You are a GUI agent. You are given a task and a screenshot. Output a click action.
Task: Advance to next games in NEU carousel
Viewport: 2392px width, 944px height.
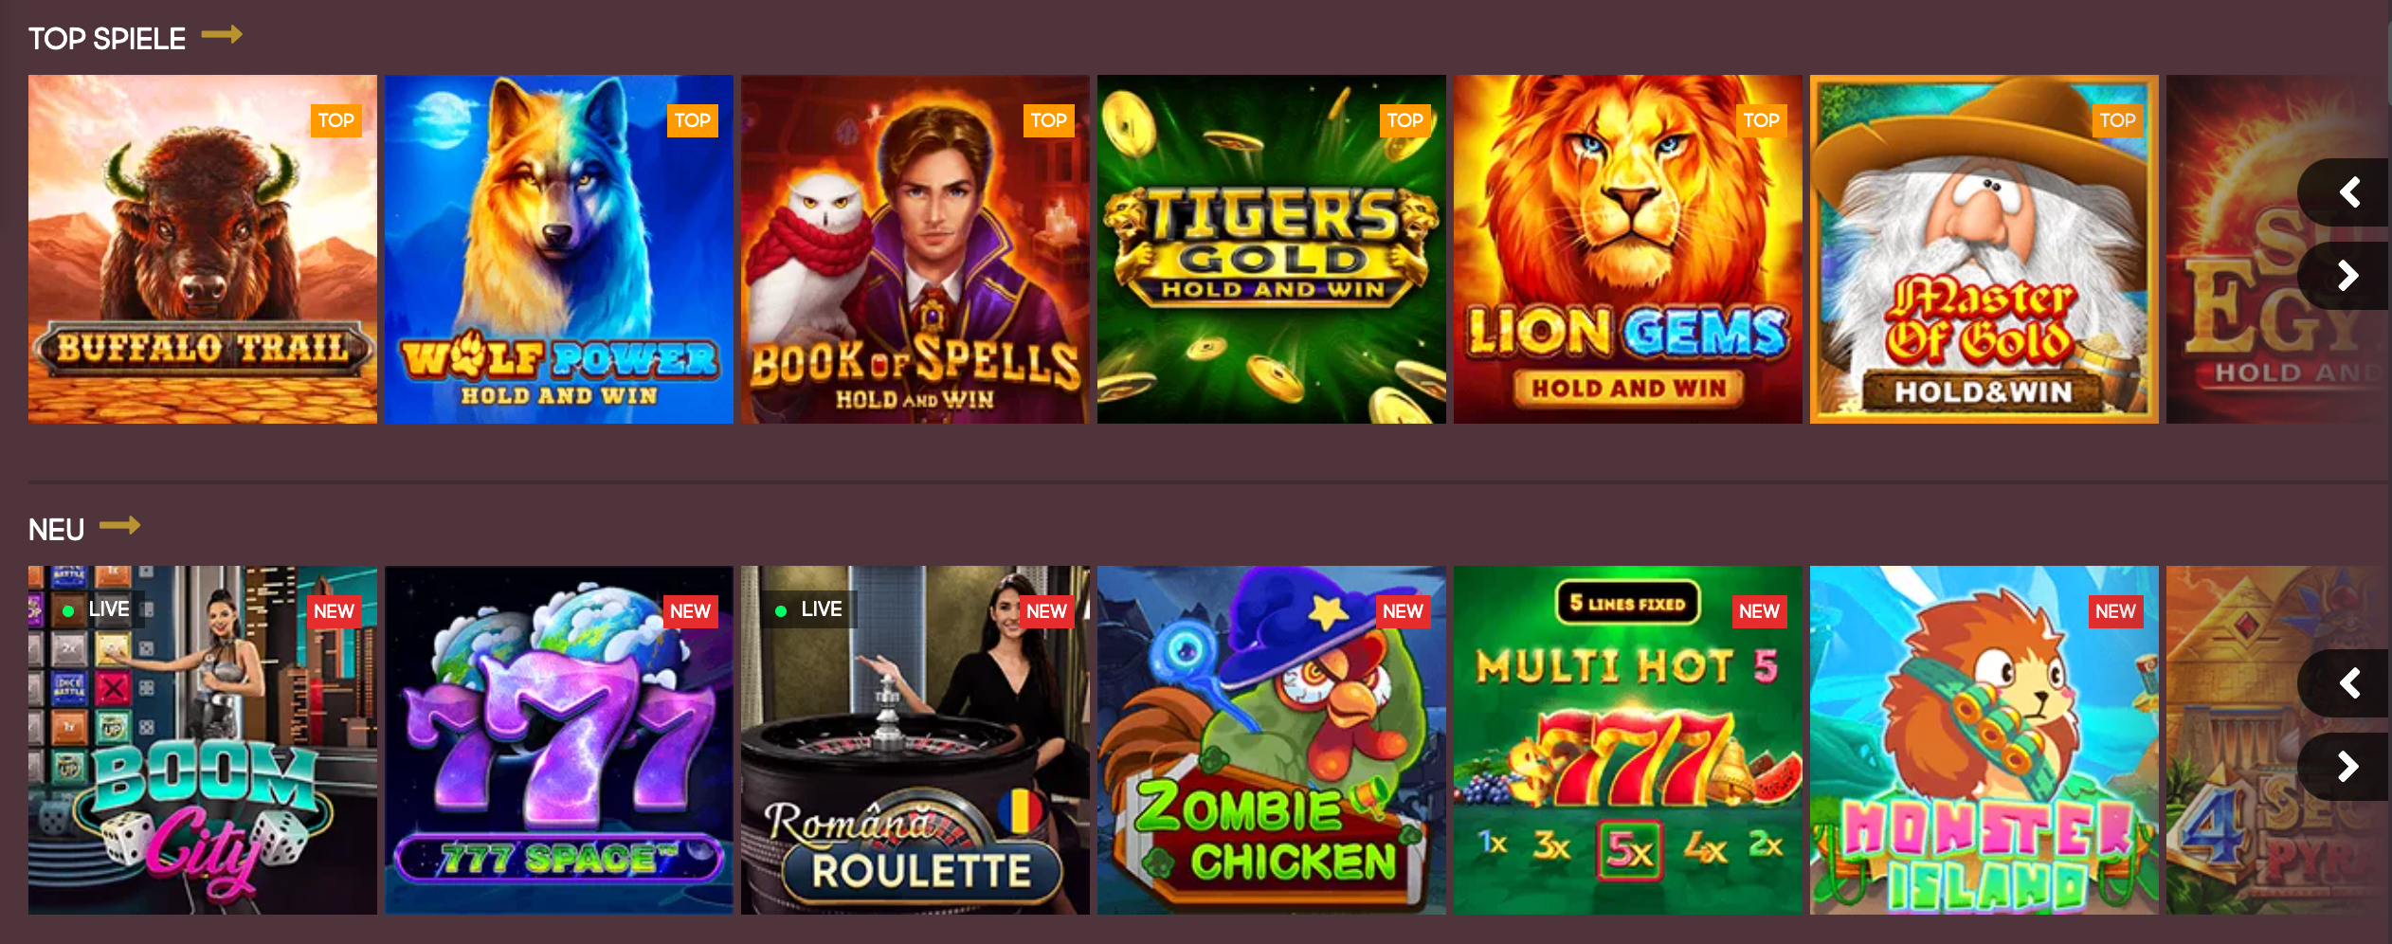[x=2347, y=767]
